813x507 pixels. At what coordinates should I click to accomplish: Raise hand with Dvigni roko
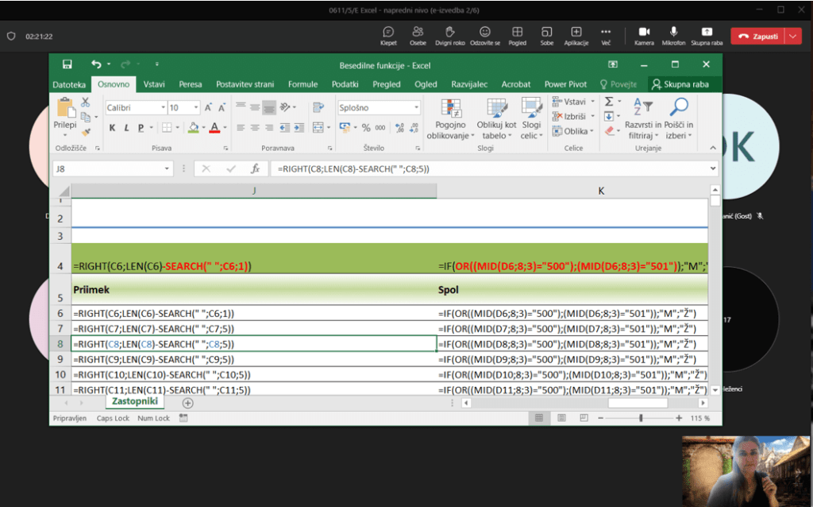coord(449,32)
